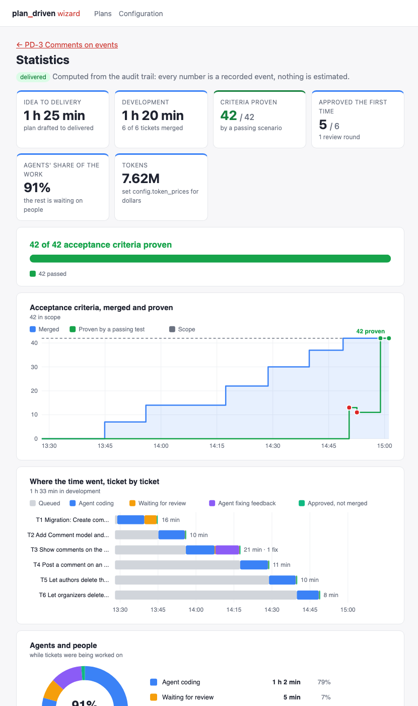418x706 pixels.
Task: Toggle the Scope legend swatch
Action: pos(172,329)
